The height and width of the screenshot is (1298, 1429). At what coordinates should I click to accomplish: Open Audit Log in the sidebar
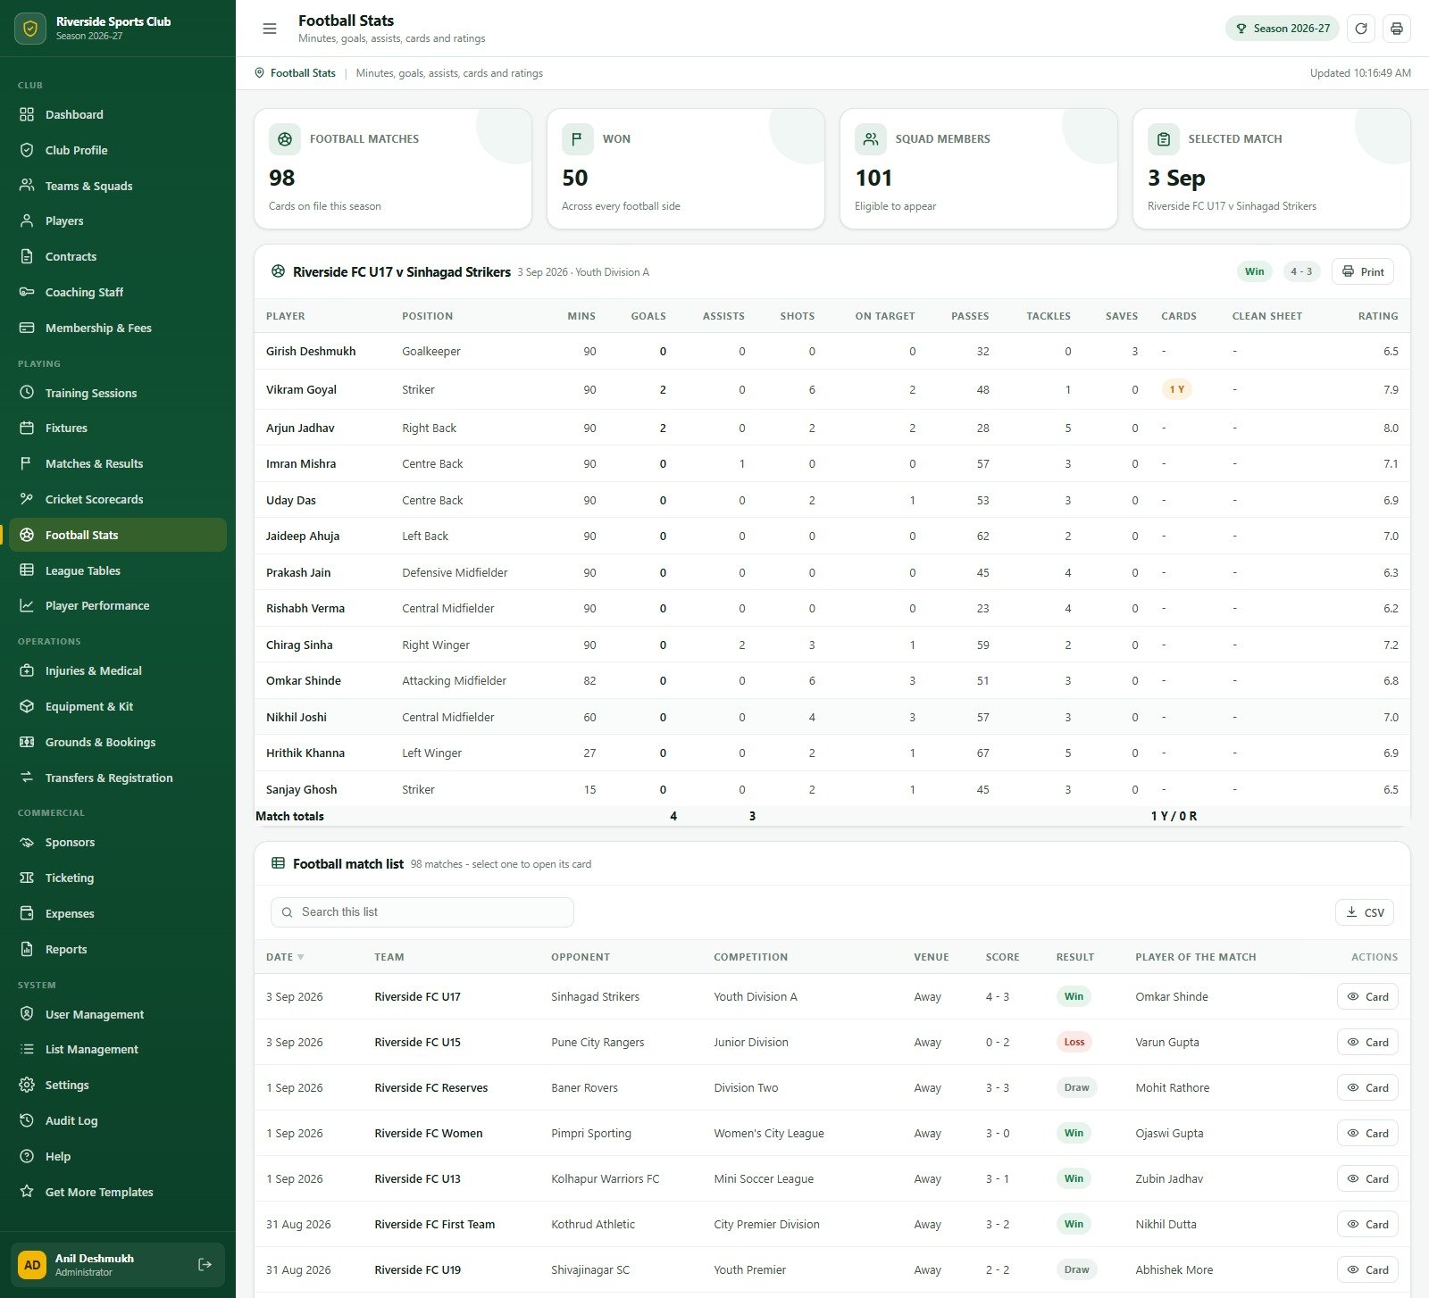118,1120
